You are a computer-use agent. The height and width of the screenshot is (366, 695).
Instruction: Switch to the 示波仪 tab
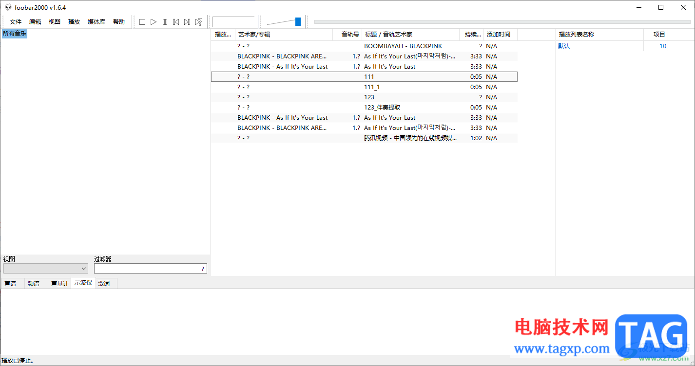(83, 283)
